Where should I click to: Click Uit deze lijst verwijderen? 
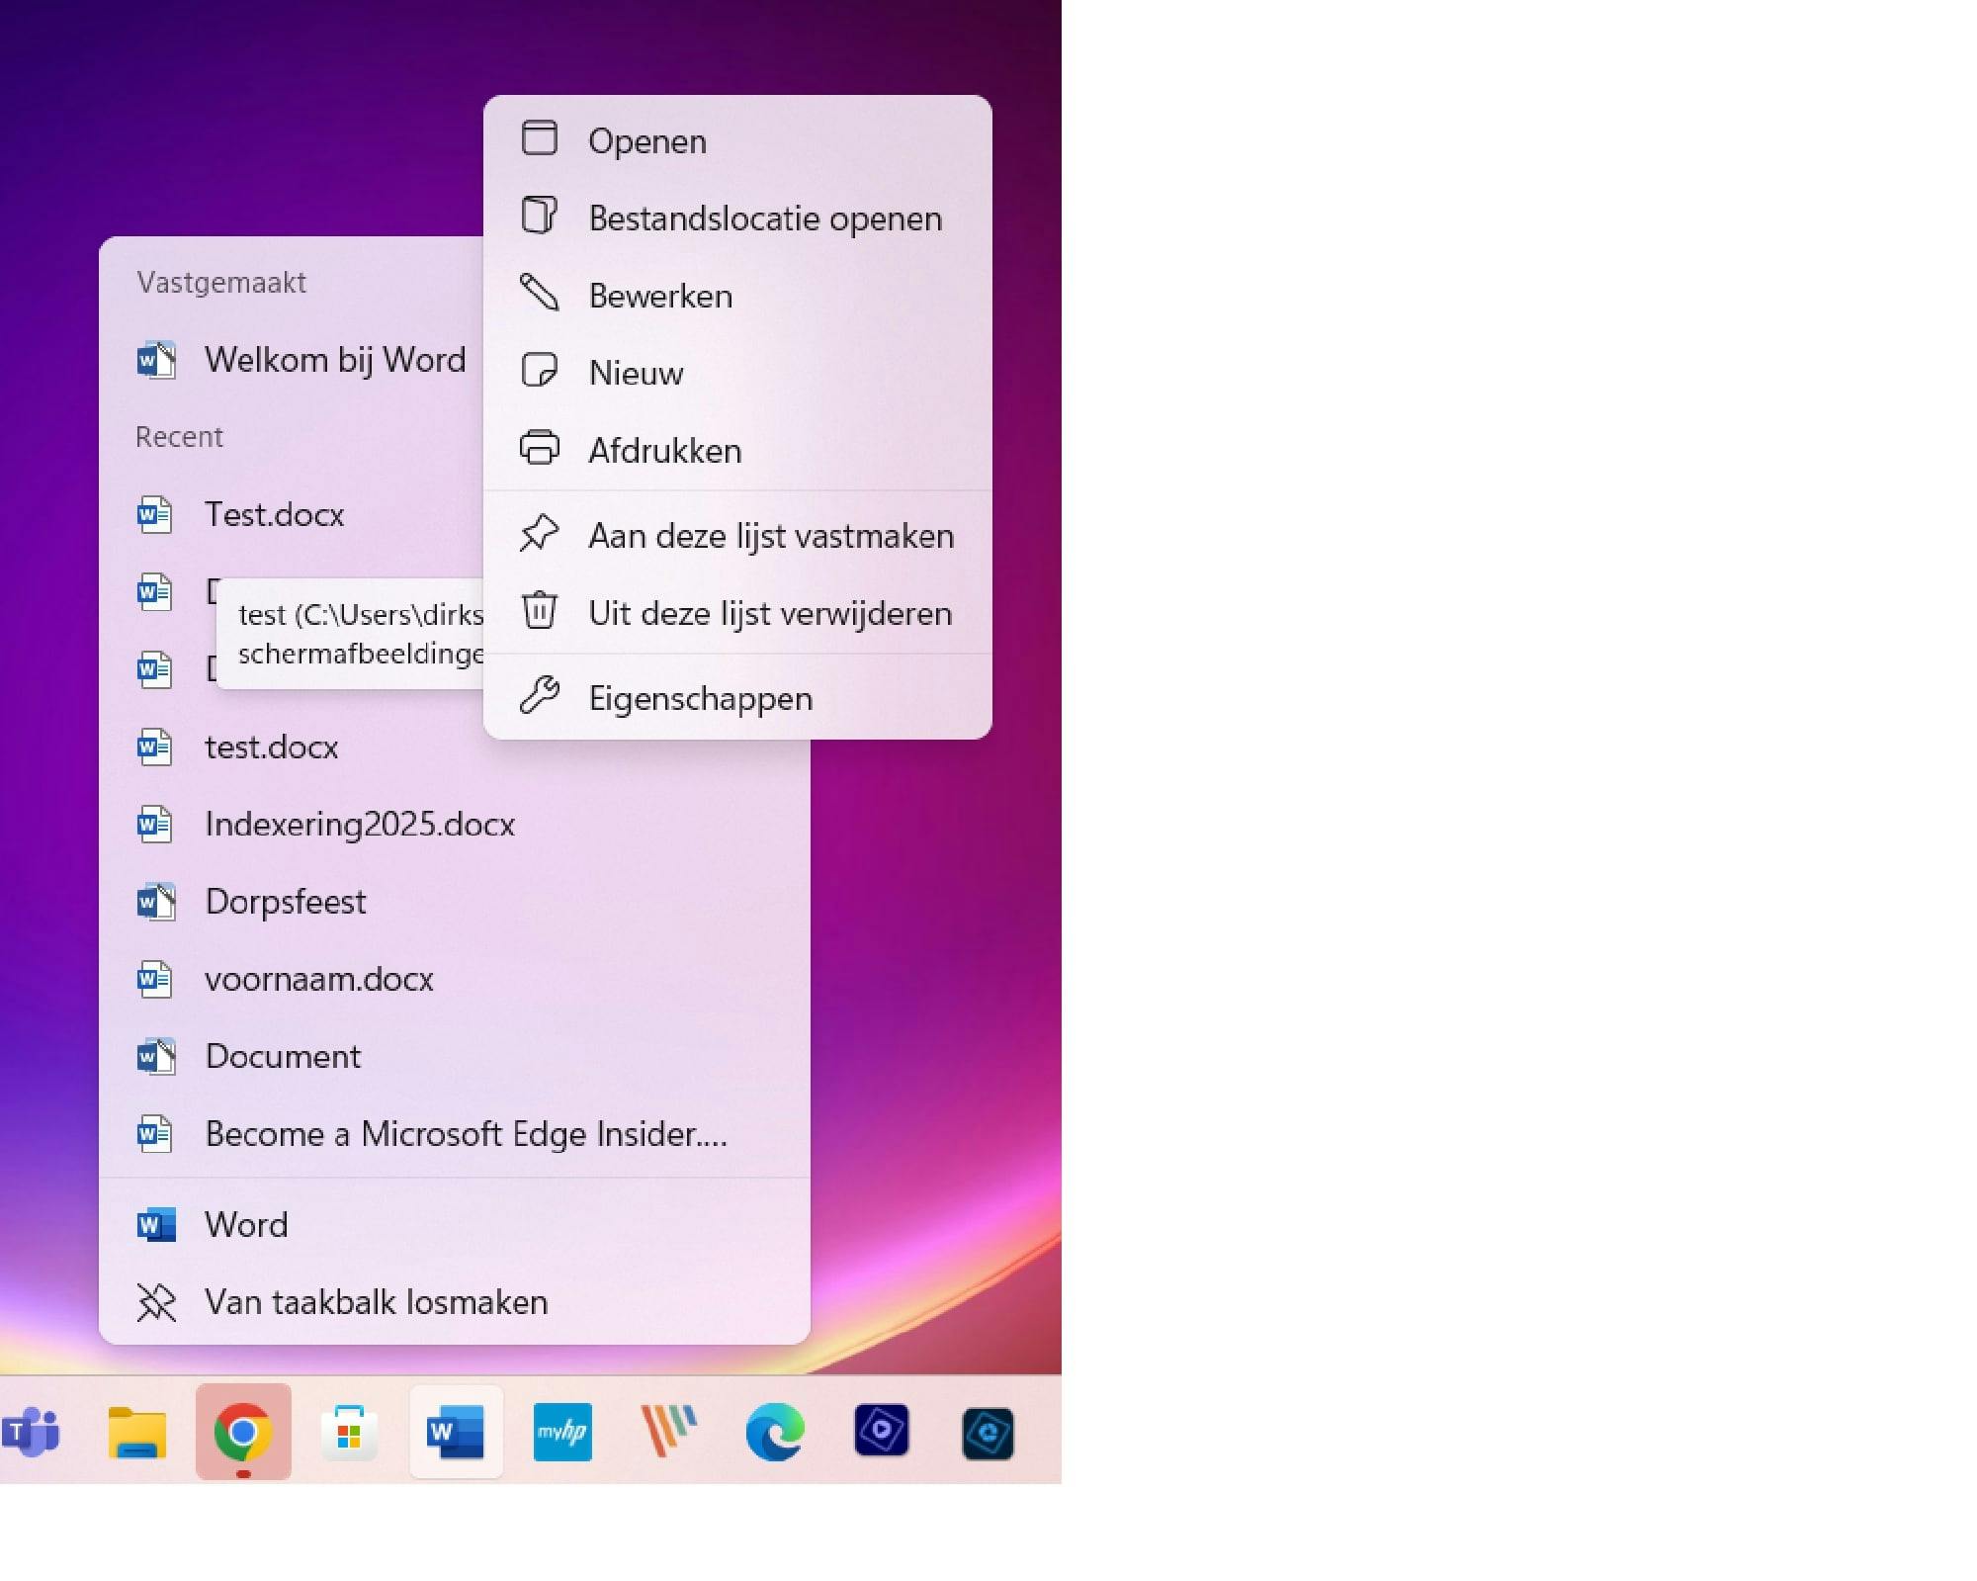[769, 613]
